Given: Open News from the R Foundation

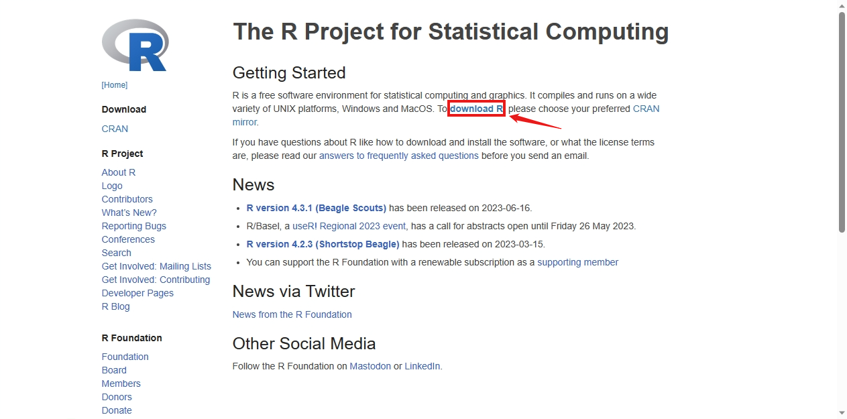Looking at the screenshot, I should point(292,314).
